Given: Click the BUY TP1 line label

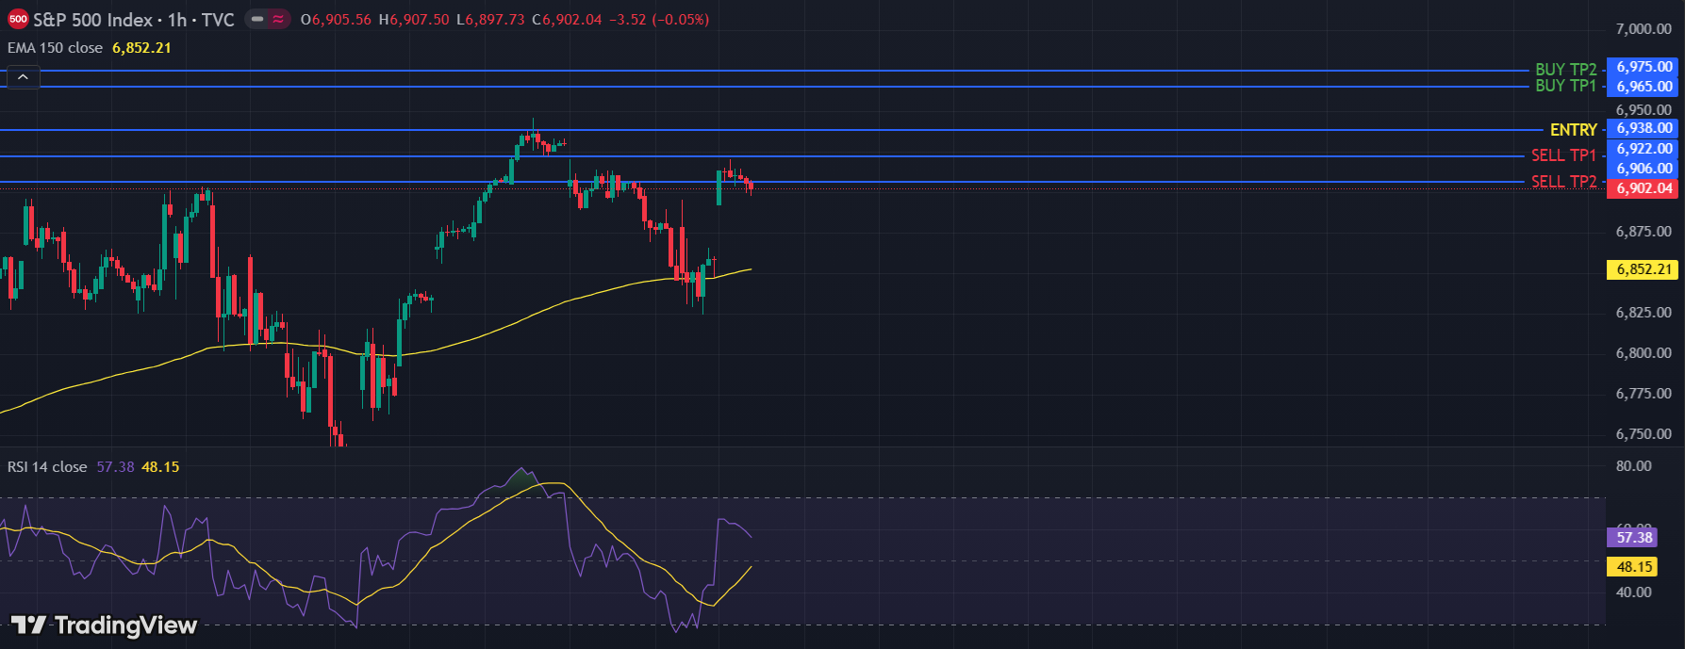Looking at the screenshot, I should pyautogui.click(x=1565, y=86).
